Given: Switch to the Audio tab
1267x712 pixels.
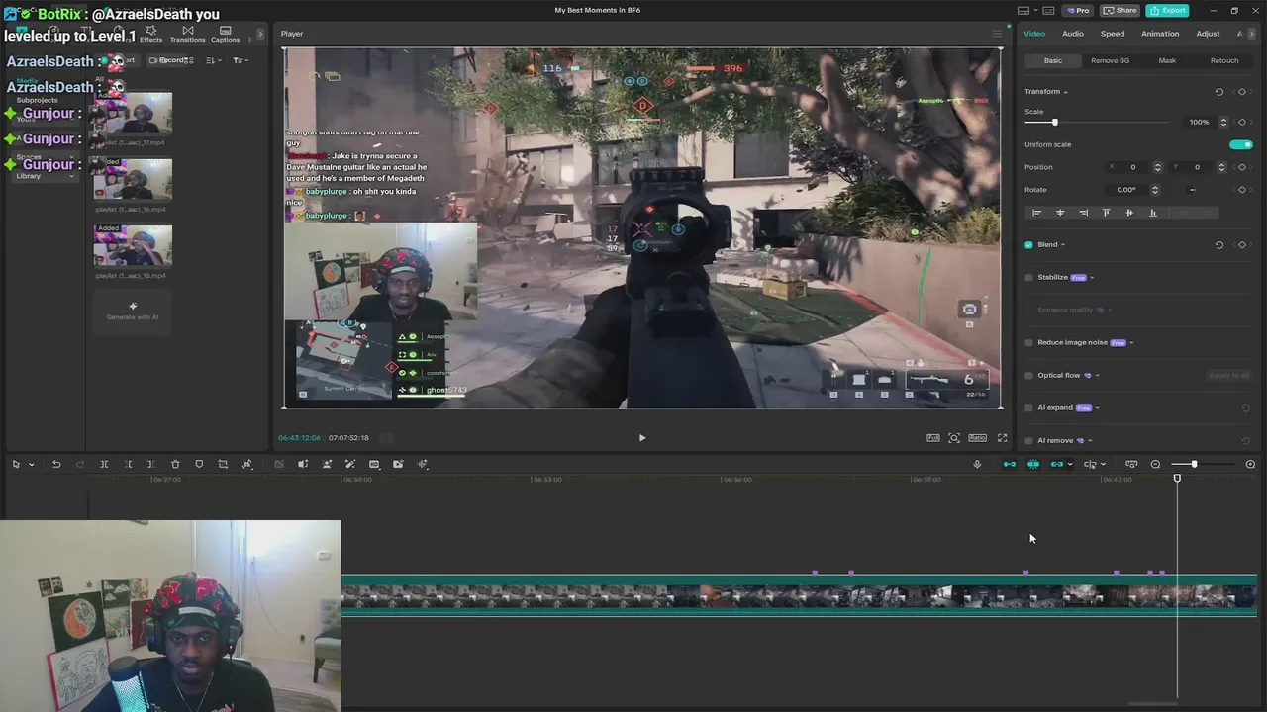Looking at the screenshot, I should [1073, 34].
